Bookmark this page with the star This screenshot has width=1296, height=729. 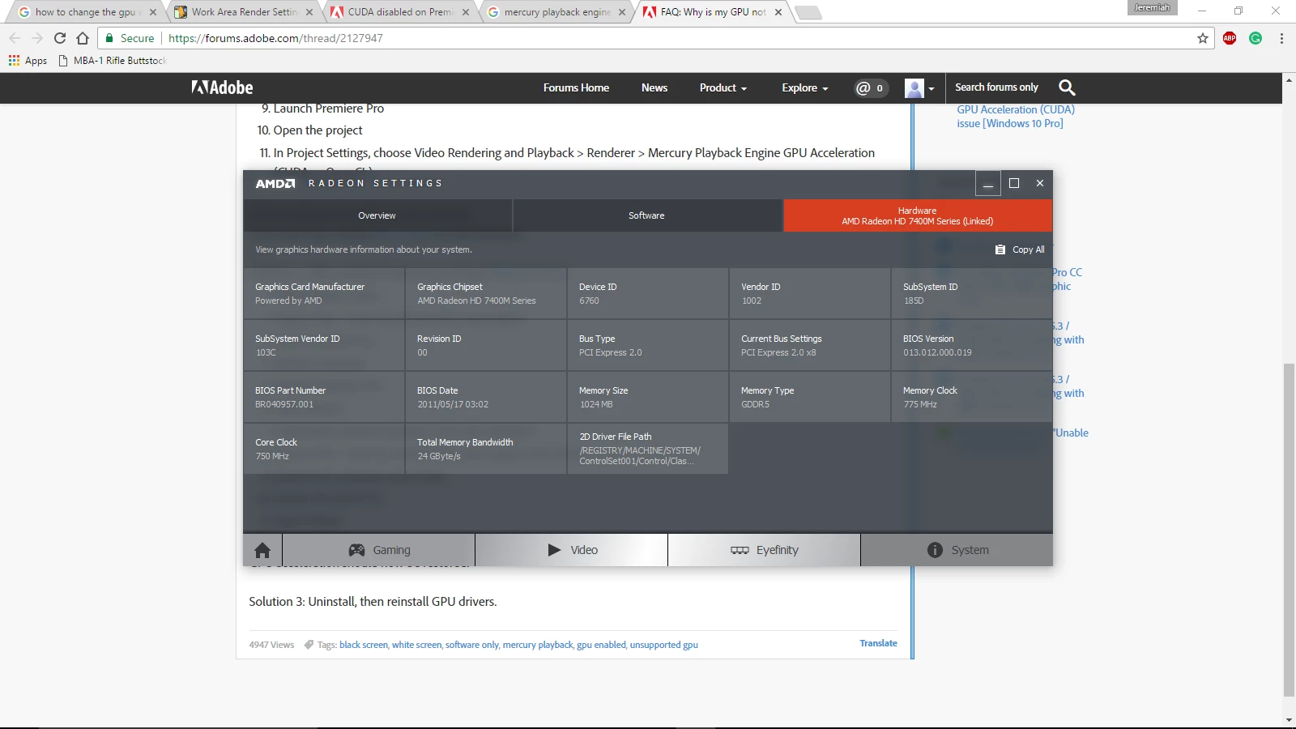point(1202,38)
